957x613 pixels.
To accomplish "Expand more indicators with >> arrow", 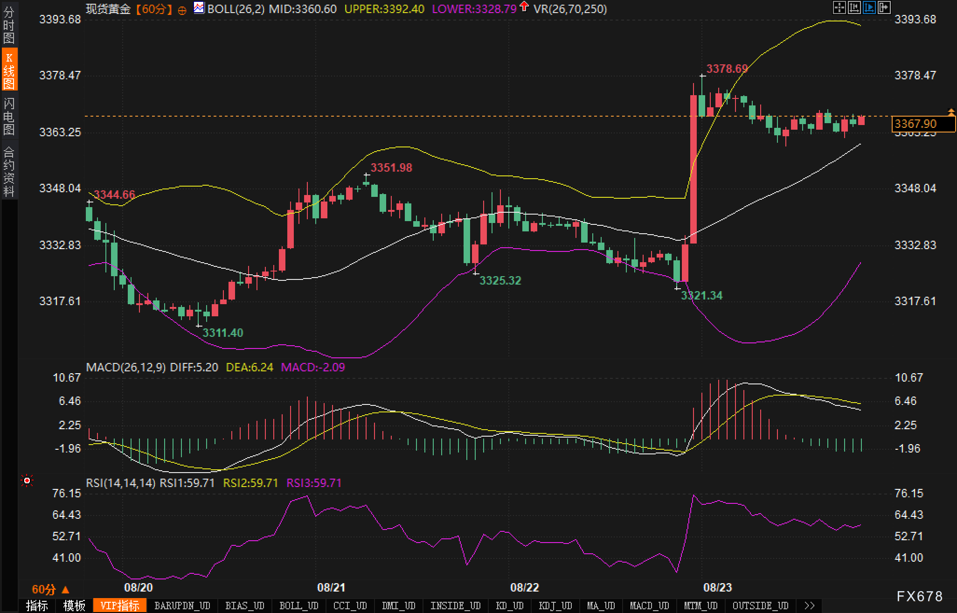I will pos(809,606).
